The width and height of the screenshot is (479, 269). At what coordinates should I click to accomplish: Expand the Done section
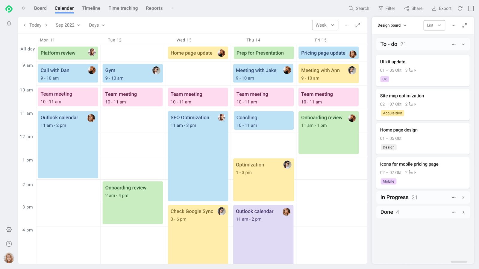tap(463, 212)
